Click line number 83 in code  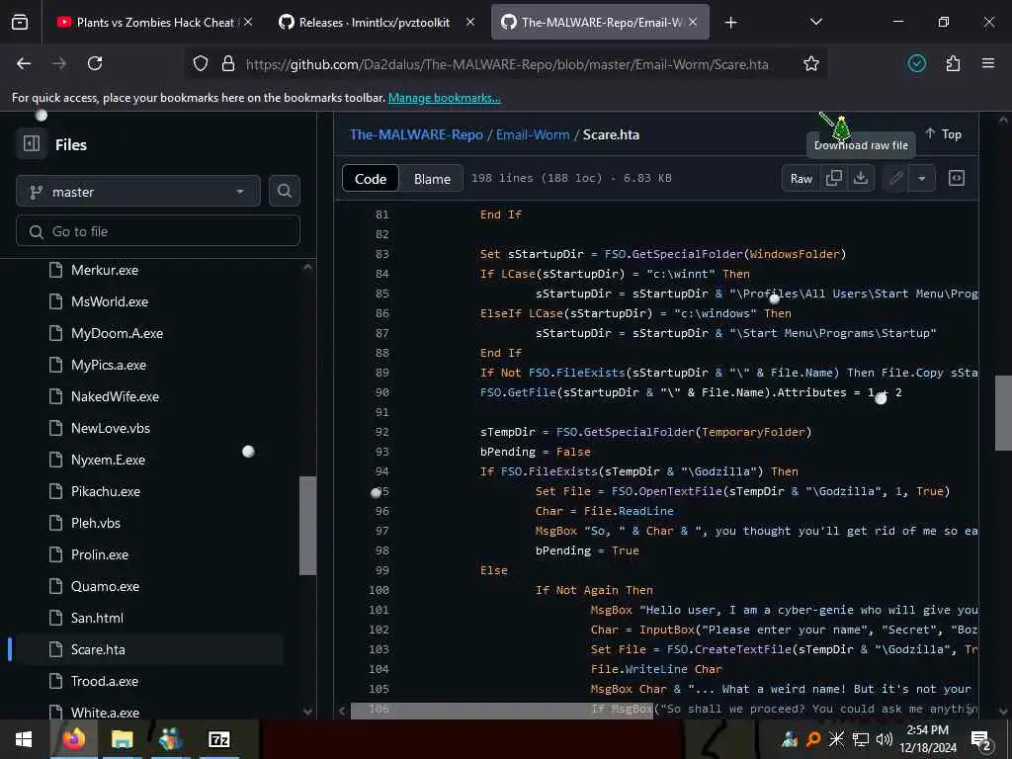382,254
